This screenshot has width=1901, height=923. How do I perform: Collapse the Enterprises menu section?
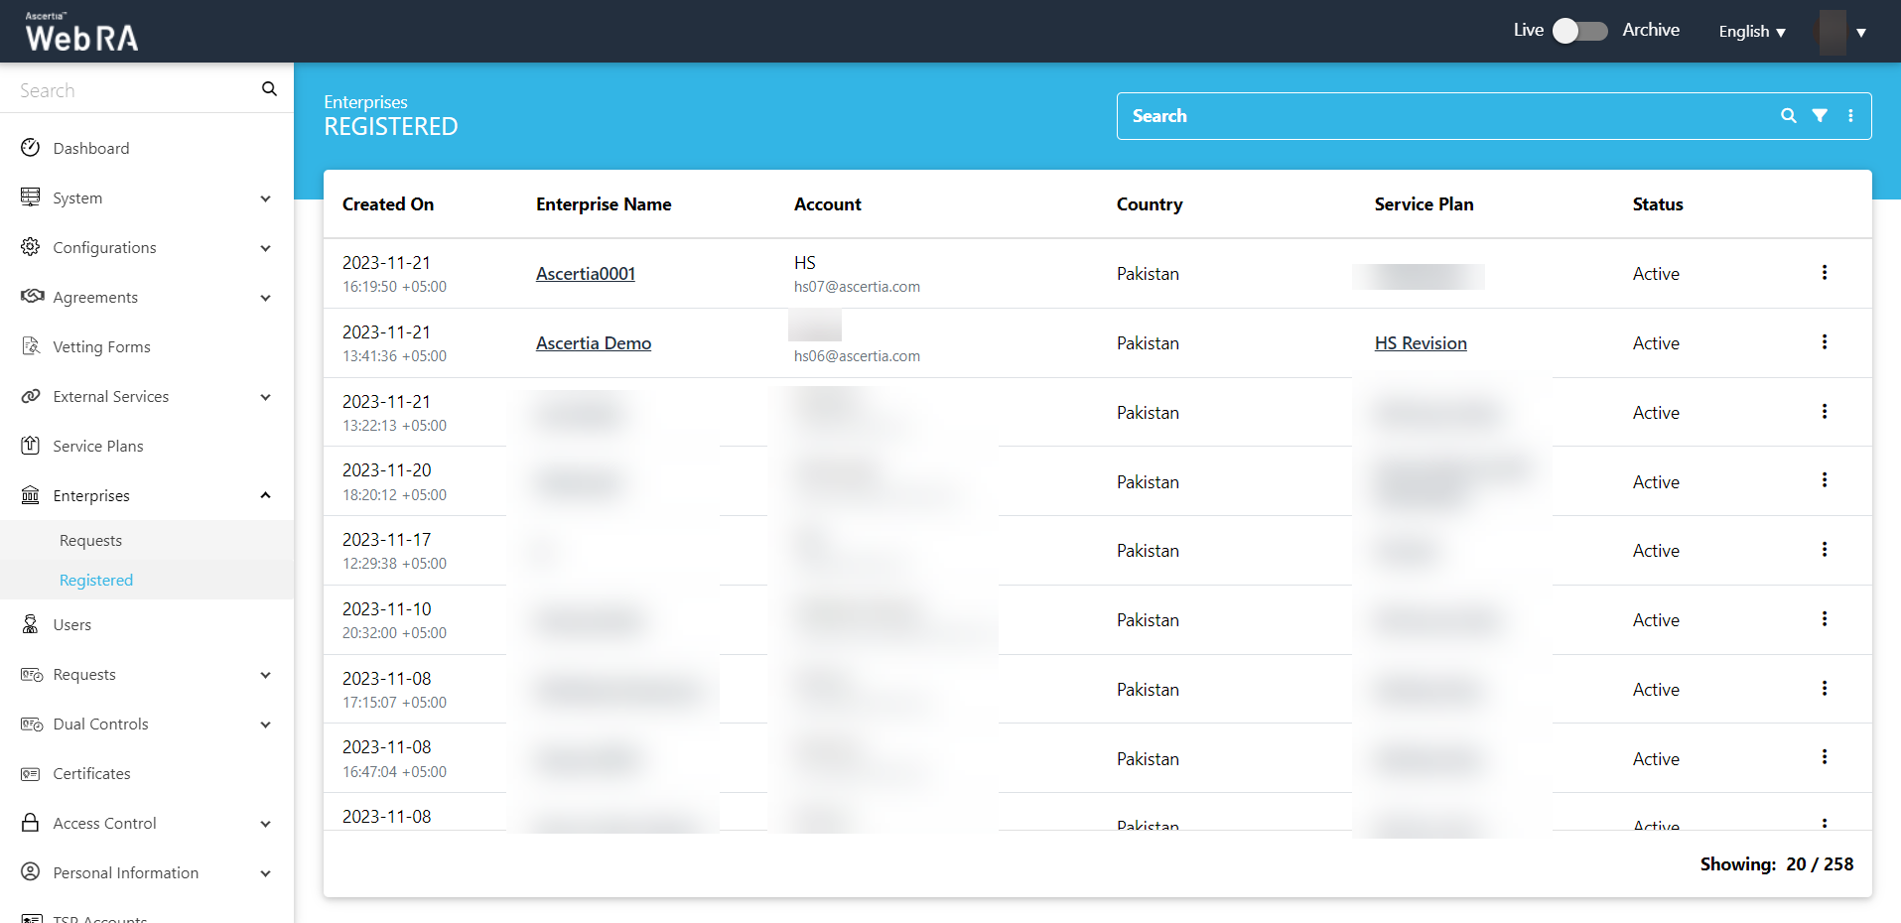coord(265,495)
